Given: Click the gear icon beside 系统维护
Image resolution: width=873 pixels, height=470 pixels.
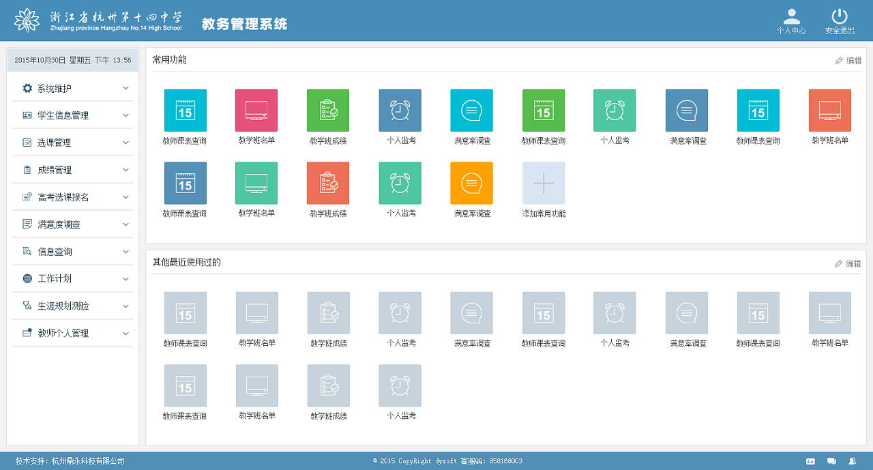Looking at the screenshot, I should pyautogui.click(x=27, y=88).
